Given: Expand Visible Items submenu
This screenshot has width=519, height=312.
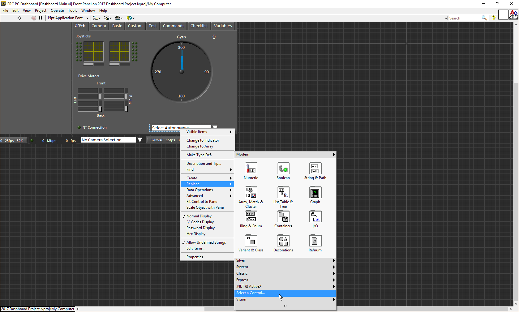Looking at the screenshot, I should point(207,132).
